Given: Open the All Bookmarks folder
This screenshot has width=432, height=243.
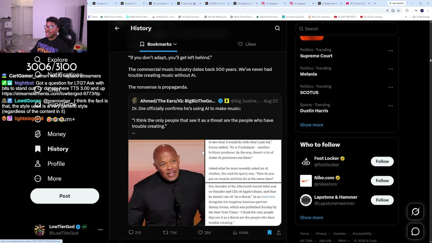Looking at the screenshot, I should click(x=422, y=17).
